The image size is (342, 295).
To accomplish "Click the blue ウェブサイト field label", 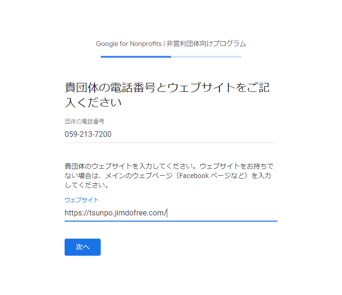I will [82, 200].
